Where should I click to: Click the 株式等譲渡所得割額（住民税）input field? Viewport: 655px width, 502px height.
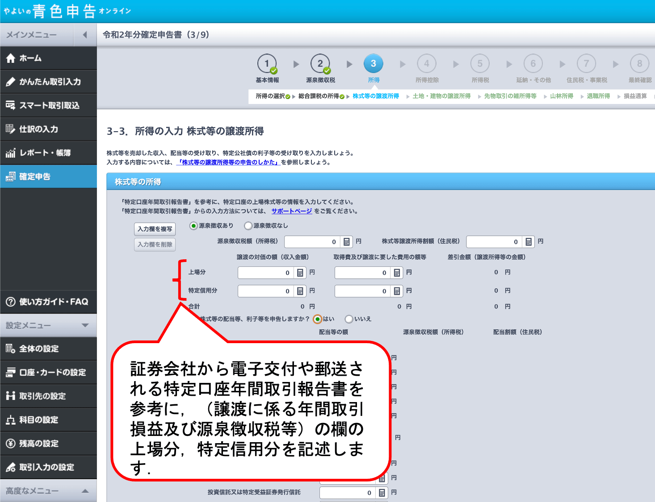(x=495, y=242)
